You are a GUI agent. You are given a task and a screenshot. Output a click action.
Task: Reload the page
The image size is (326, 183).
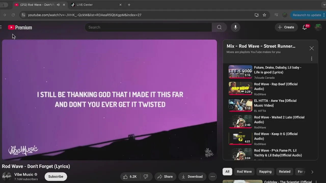13,15
